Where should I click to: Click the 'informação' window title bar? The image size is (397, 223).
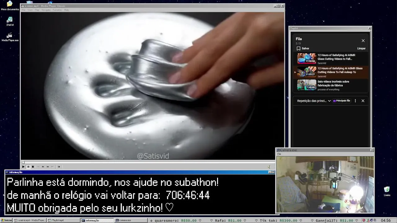[x=140, y=172]
